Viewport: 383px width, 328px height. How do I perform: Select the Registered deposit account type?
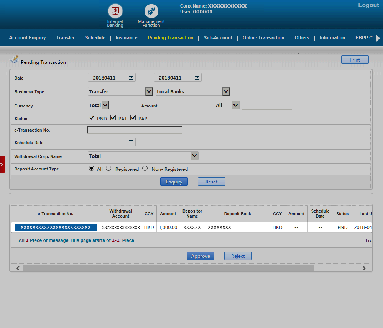[x=108, y=169]
